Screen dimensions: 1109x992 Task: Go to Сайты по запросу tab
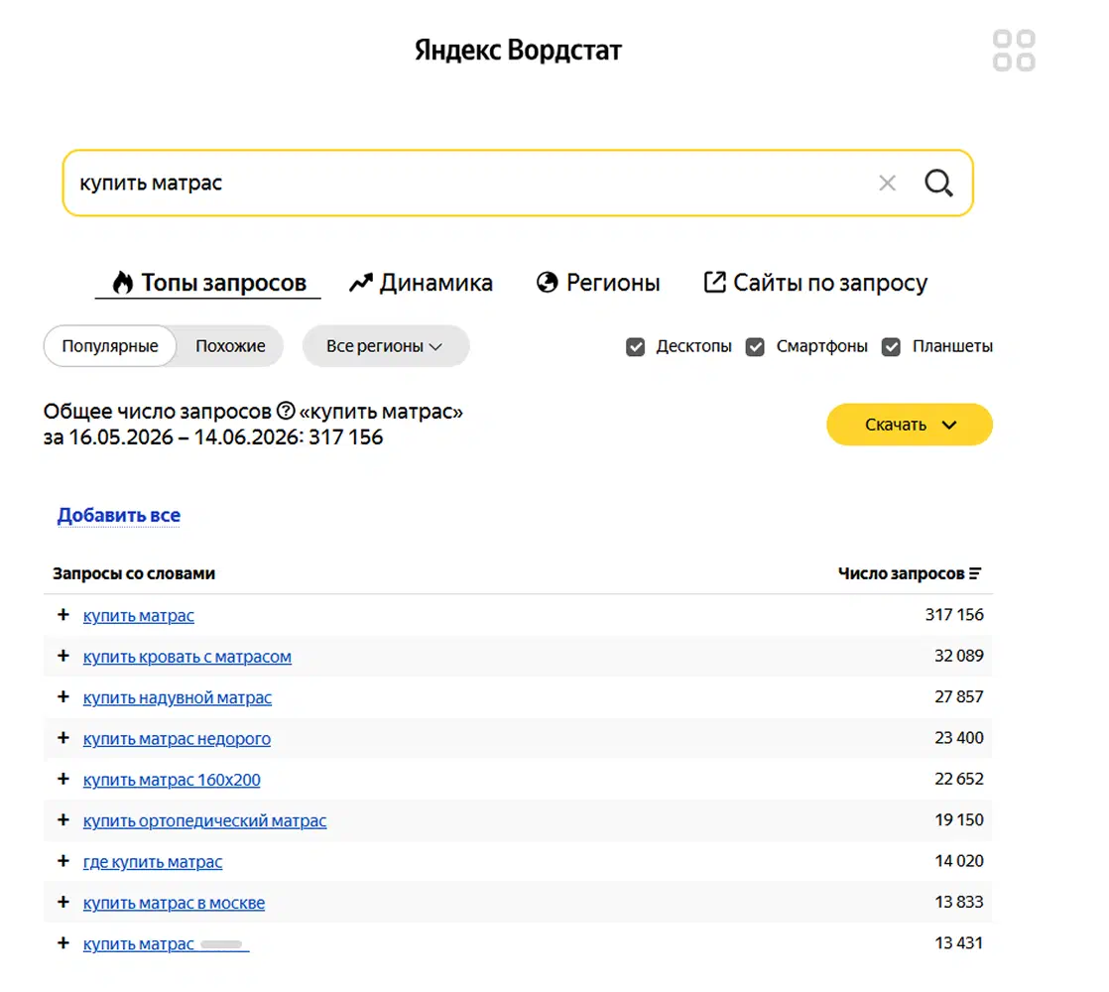814,283
